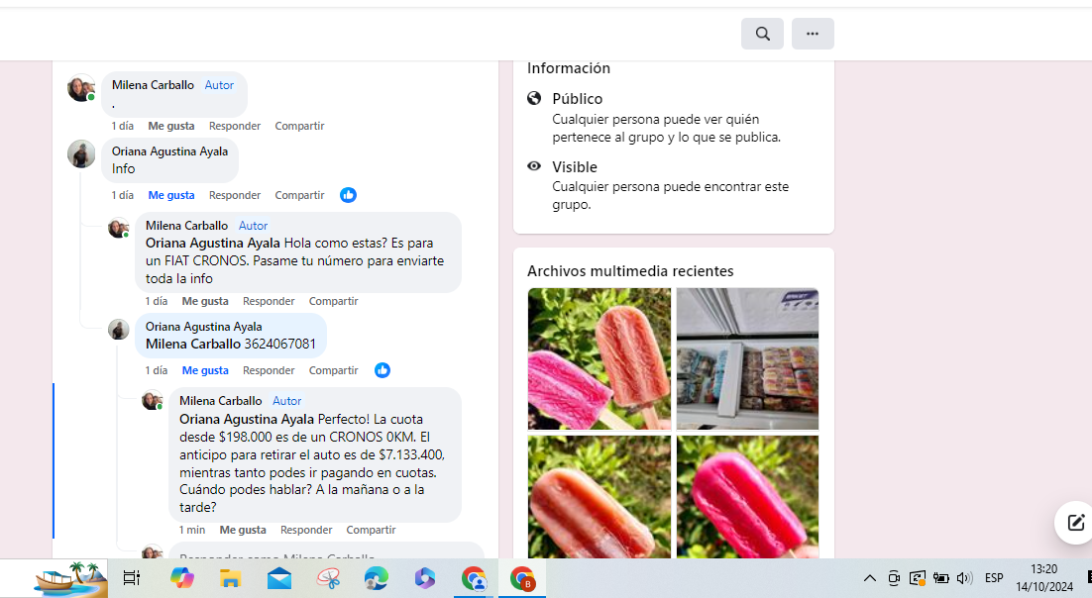Open Task View in the taskbar

coord(131,578)
